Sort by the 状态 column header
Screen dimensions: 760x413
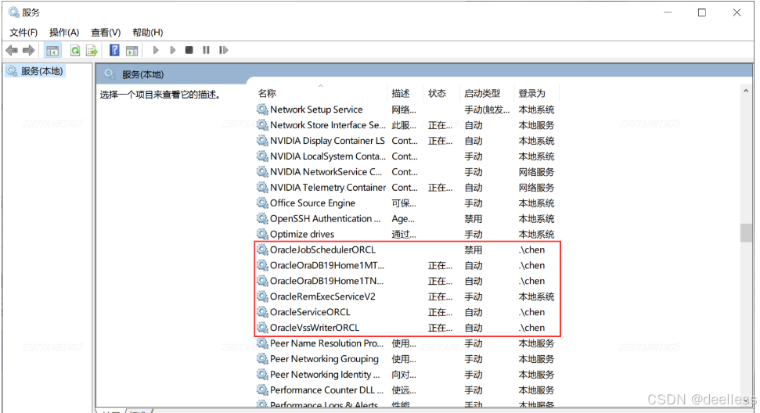click(x=437, y=93)
